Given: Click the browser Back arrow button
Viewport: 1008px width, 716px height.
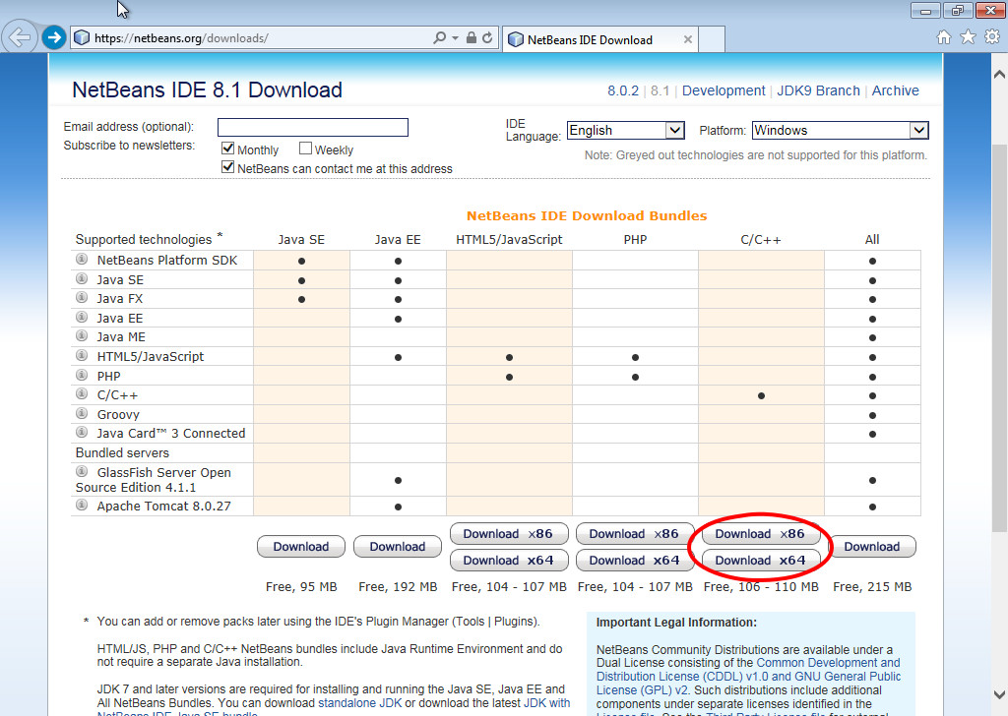Looking at the screenshot, I should tap(20, 38).
